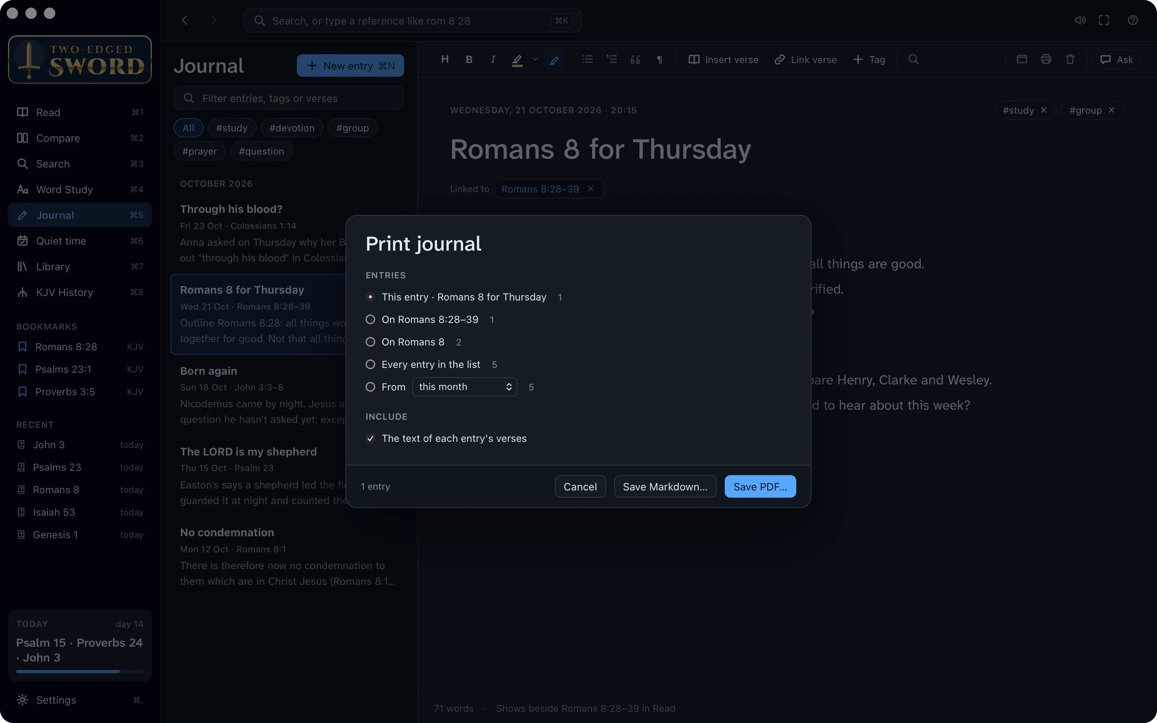Click the Heading format icon
The image size is (1157, 723).
pyautogui.click(x=445, y=59)
